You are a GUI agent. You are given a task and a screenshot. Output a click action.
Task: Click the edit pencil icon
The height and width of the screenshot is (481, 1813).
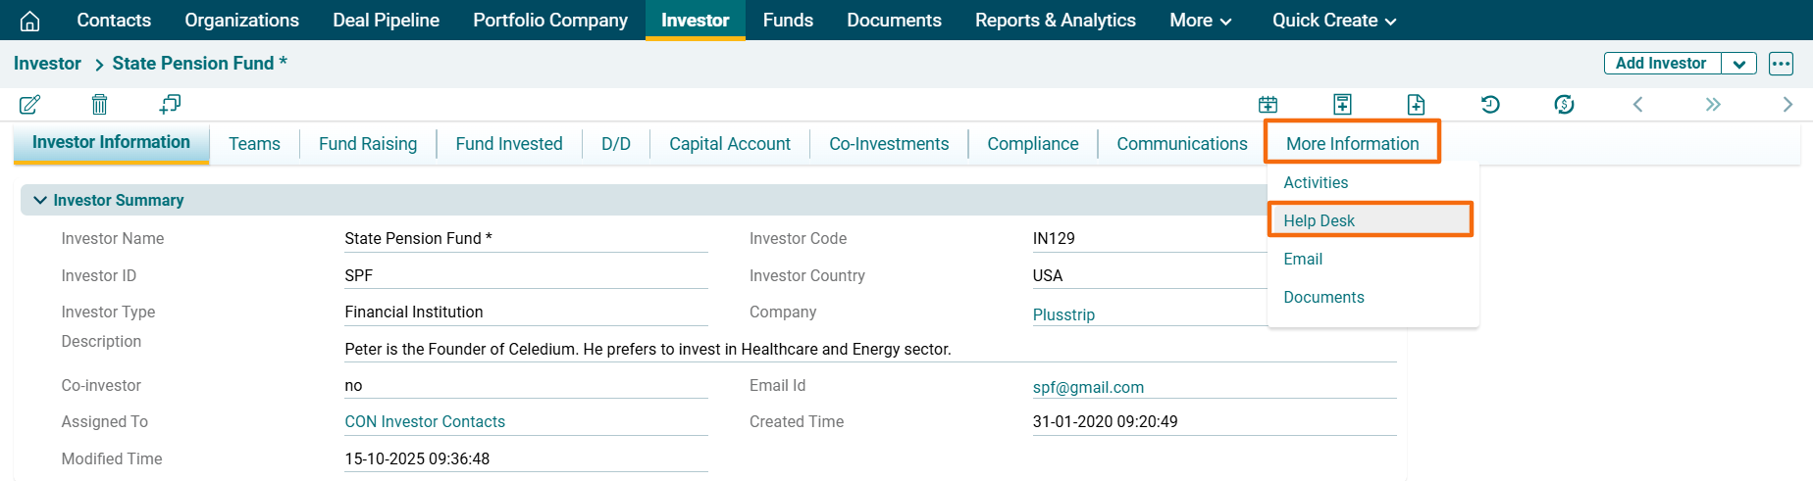pyautogui.click(x=29, y=105)
